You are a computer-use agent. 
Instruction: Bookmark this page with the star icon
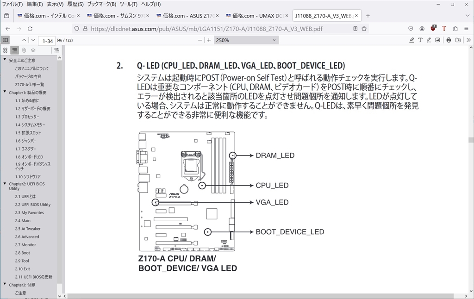pos(364,29)
